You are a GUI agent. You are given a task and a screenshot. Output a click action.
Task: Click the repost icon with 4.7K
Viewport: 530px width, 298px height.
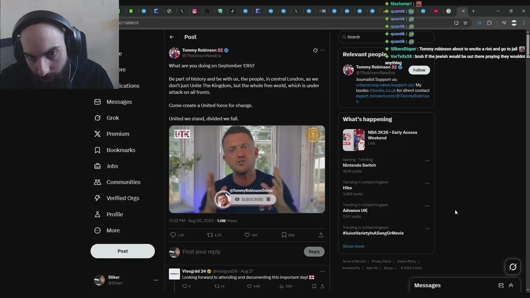coord(210,235)
